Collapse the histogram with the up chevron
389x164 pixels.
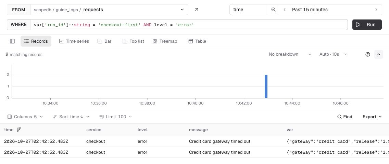coord(379,54)
